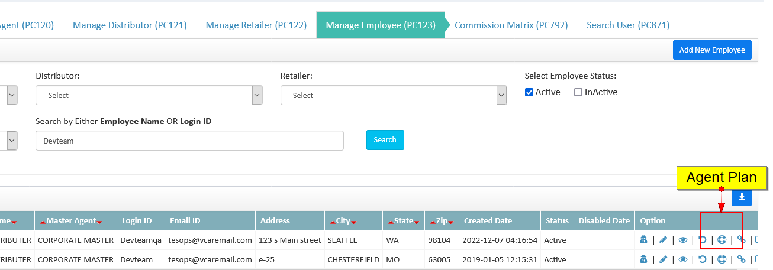Open the partially visible dropdown beside Distributor
This screenshot has width=773, height=270.
pyautogui.click(x=9, y=95)
